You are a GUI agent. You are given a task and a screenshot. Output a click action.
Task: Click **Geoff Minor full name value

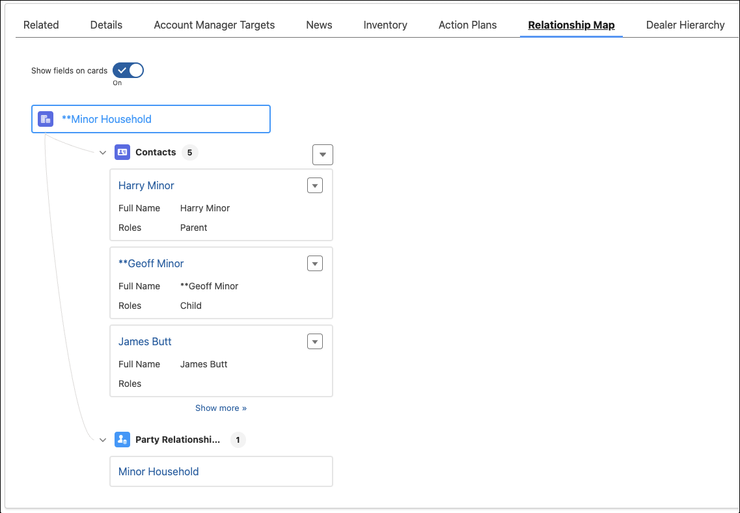click(x=209, y=286)
